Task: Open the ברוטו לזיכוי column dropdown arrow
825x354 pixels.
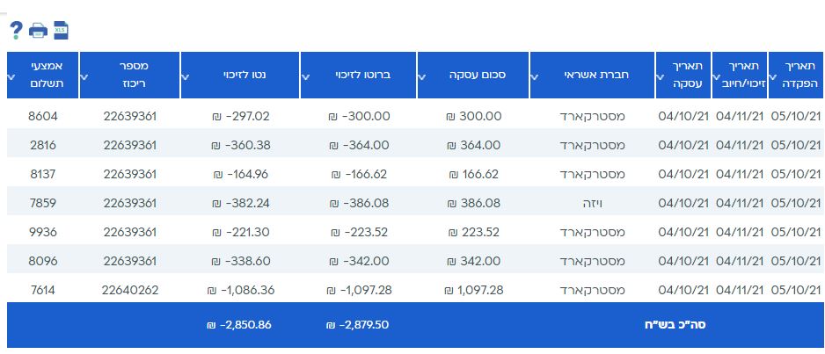Action: coord(305,76)
